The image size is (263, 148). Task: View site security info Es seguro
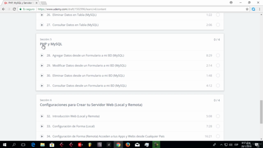(27, 9)
